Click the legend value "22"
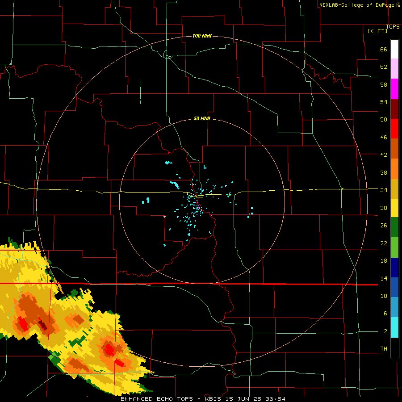 [x=384, y=243]
